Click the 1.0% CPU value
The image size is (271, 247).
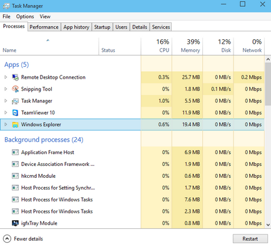coord(164,101)
